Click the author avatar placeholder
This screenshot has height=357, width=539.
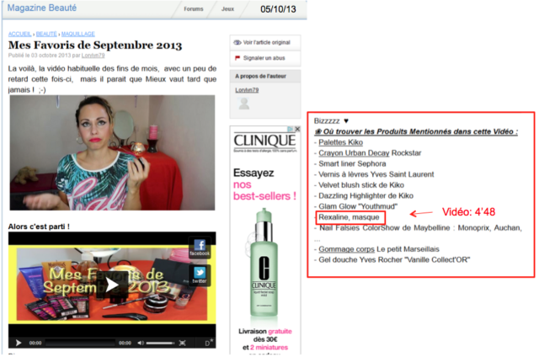(244, 104)
